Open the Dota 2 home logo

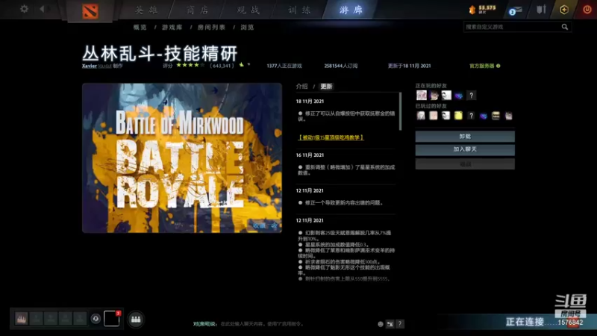click(90, 11)
